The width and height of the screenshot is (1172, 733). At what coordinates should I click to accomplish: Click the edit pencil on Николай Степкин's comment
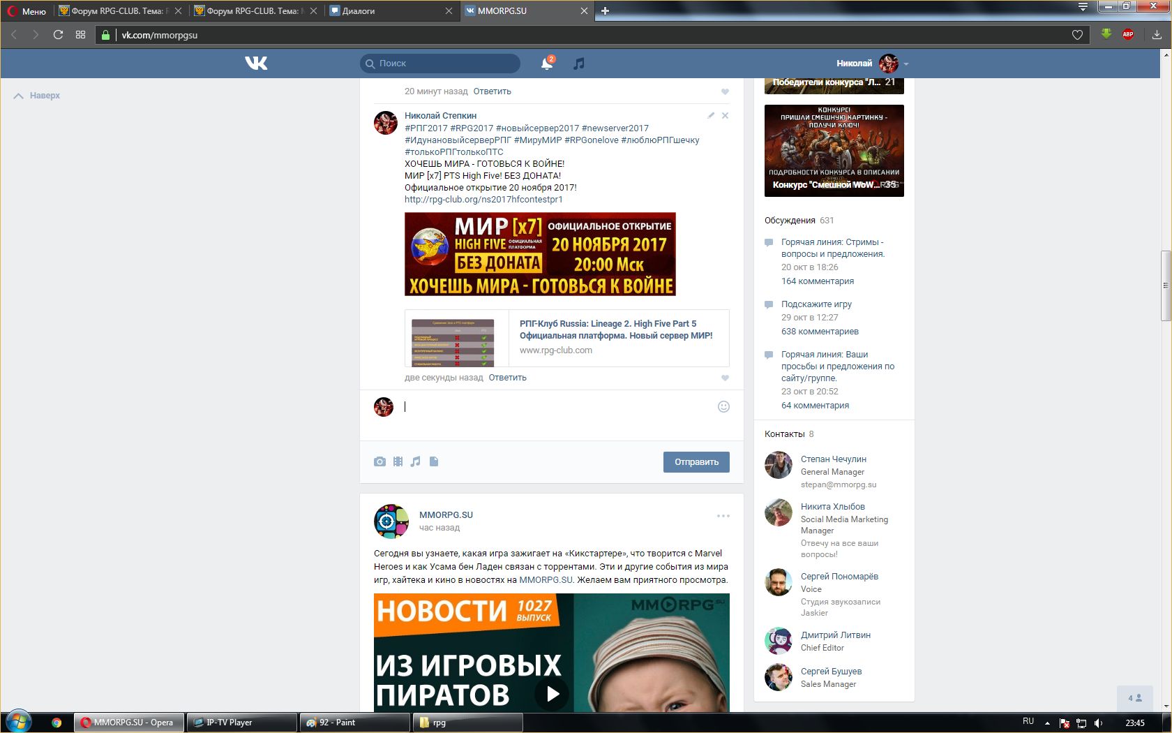pyautogui.click(x=711, y=115)
